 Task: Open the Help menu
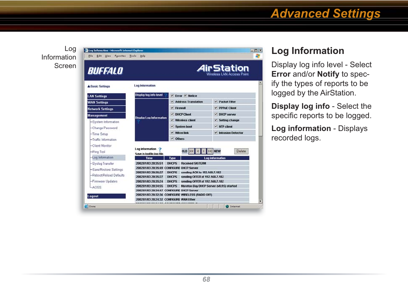coord(142,56)
